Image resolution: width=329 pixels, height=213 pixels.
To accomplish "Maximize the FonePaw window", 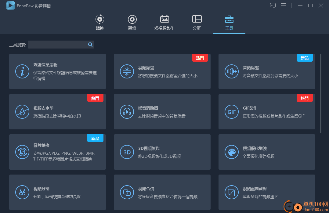I will 310,5.
